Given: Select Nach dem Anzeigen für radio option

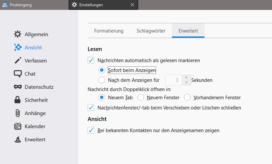Looking at the screenshot, I should [102, 80].
